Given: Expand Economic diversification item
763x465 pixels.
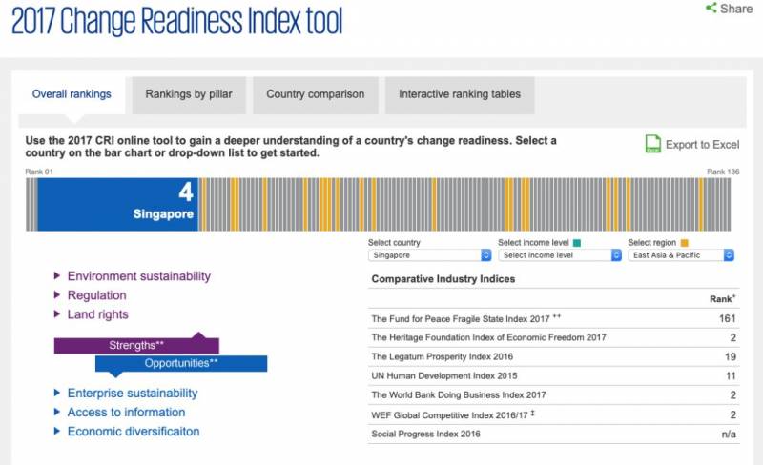Looking at the screenshot, I should click(x=57, y=432).
